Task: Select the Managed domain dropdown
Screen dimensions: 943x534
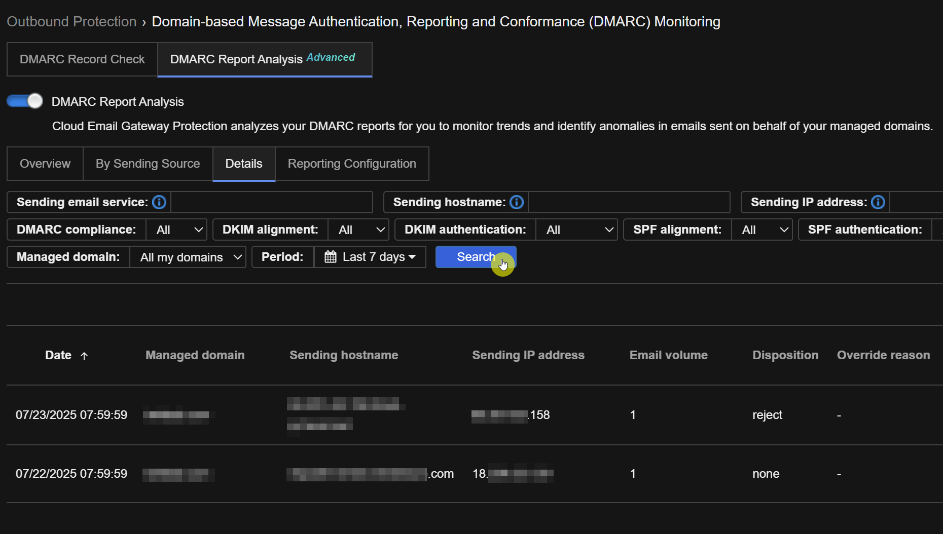Action: pyautogui.click(x=188, y=257)
